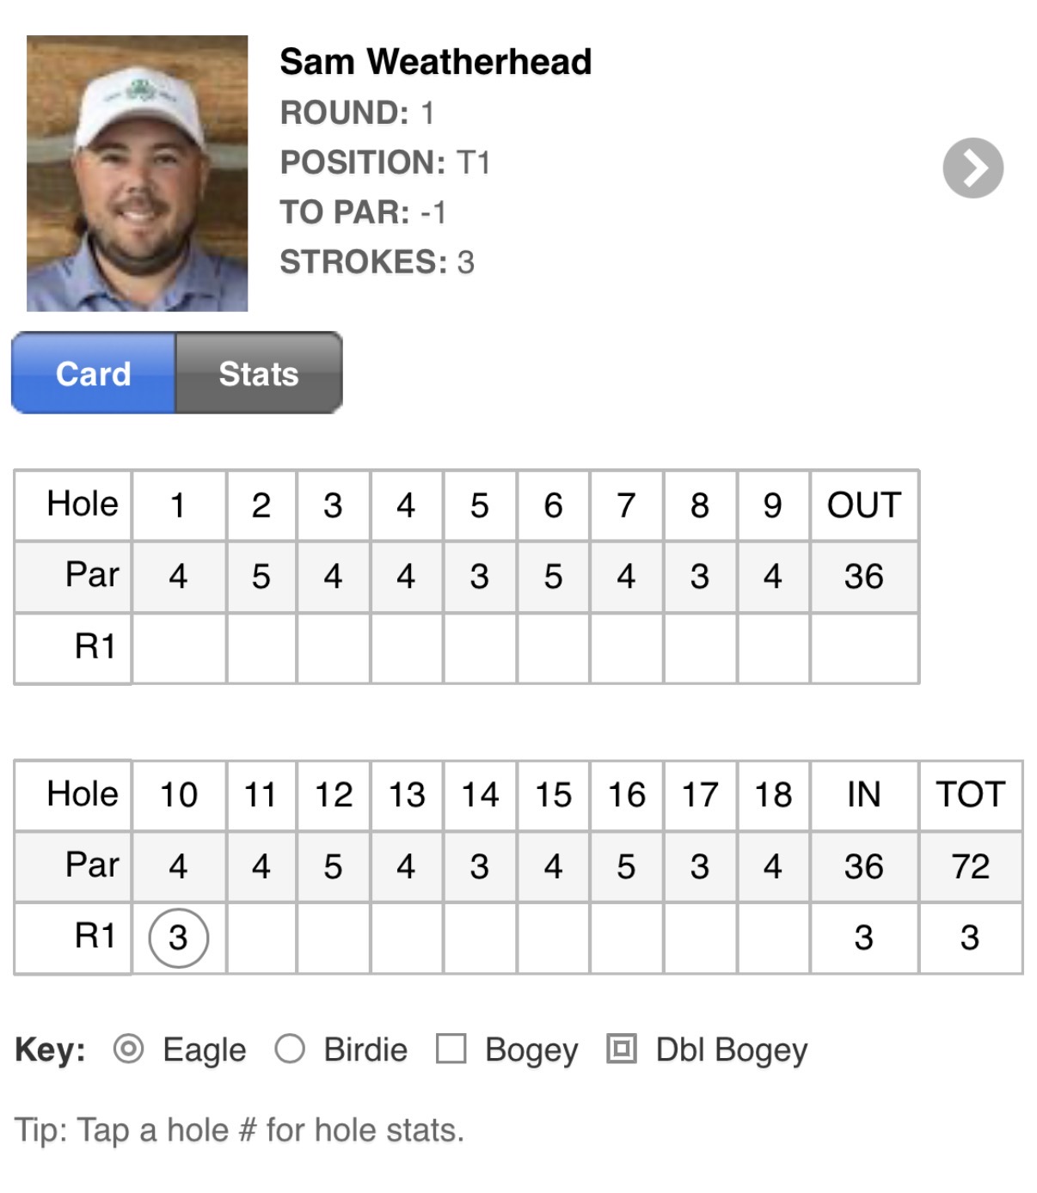Click the Dbl Bogey symbol in key

pyautogui.click(x=622, y=1049)
